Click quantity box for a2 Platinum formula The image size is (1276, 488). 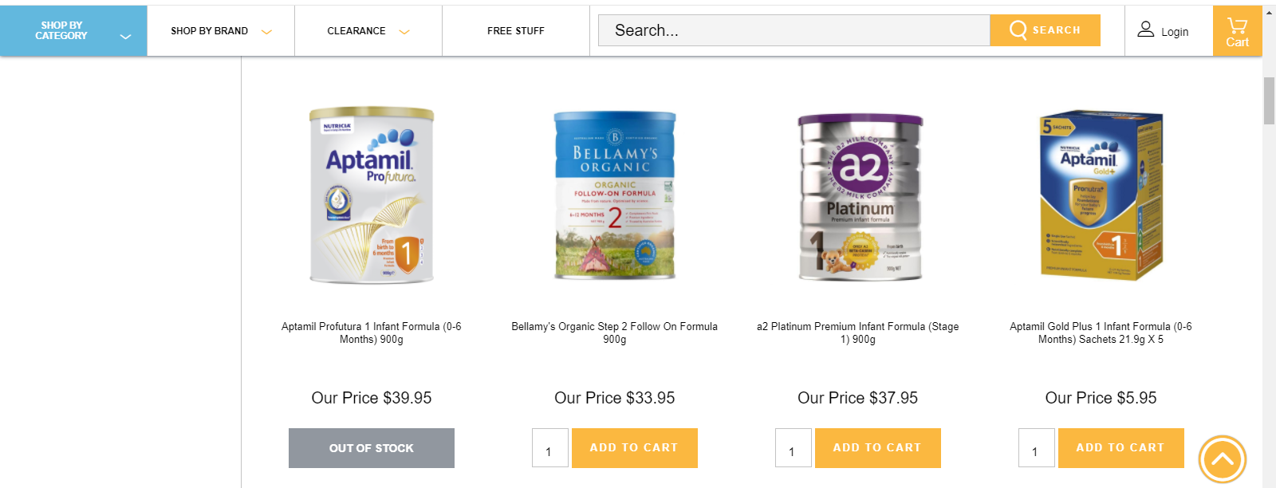(793, 448)
